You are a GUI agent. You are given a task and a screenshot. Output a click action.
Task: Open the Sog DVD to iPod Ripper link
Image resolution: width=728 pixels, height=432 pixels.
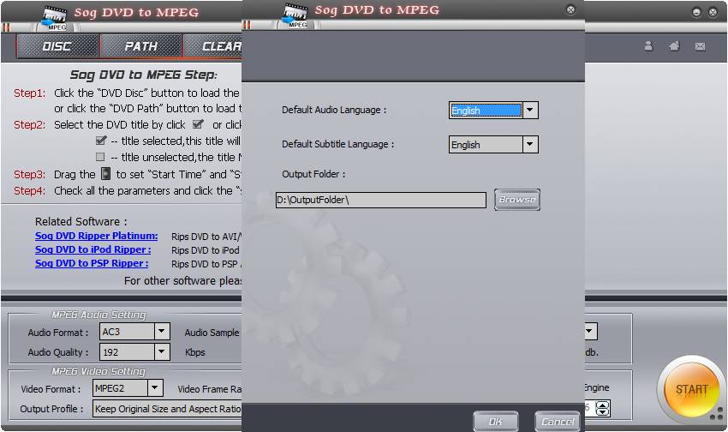click(x=92, y=249)
